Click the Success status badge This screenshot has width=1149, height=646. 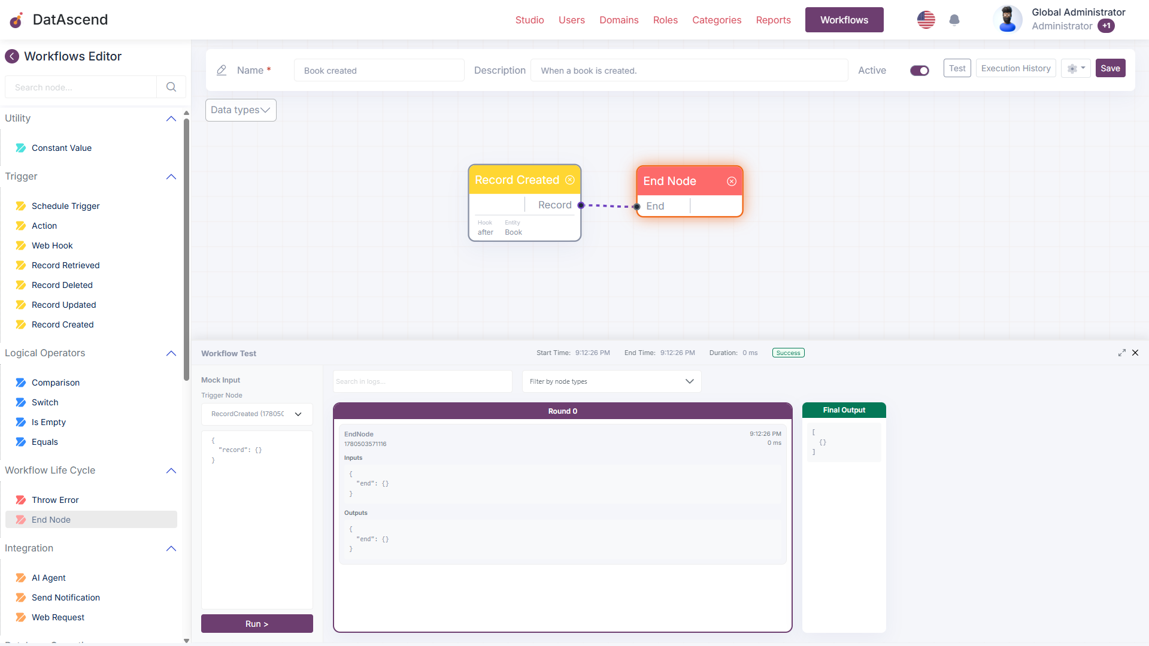click(789, 353)
